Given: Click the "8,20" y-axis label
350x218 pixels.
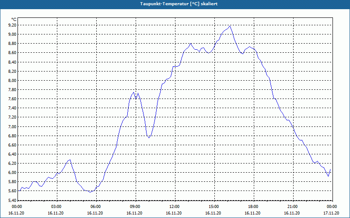Looking at the screenshot, I should pos(13,71).
